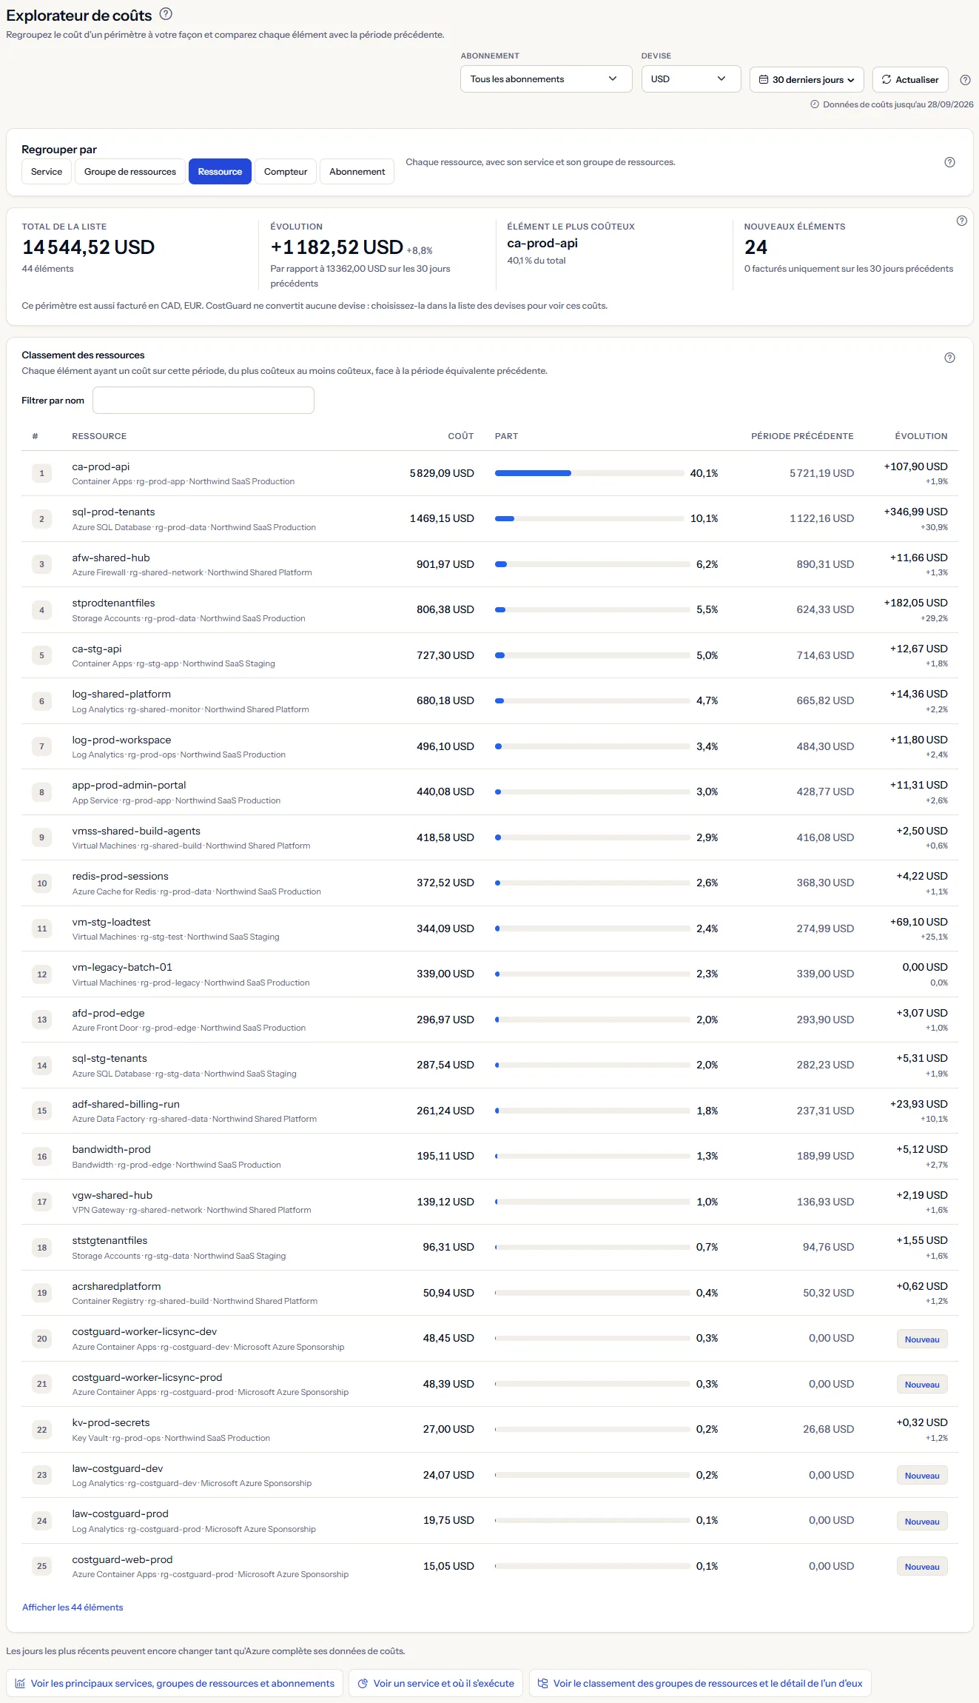Open Voir un service et où il s'exécute

[436, 1683]
